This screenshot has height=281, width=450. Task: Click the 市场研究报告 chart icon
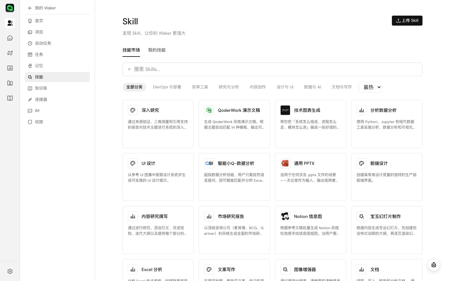(x=209, y=216)
